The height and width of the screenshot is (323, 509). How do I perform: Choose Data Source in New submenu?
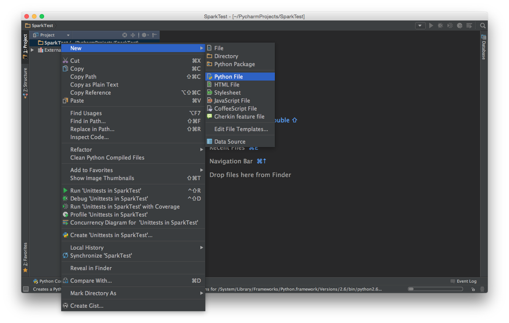click(241, 142)
